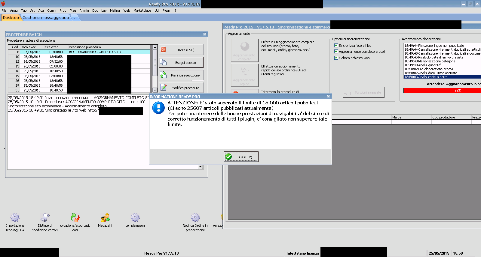
Task: Close the Informazione Ready Pro dialog
Action: pyautogui.click(x=328, y=96)
